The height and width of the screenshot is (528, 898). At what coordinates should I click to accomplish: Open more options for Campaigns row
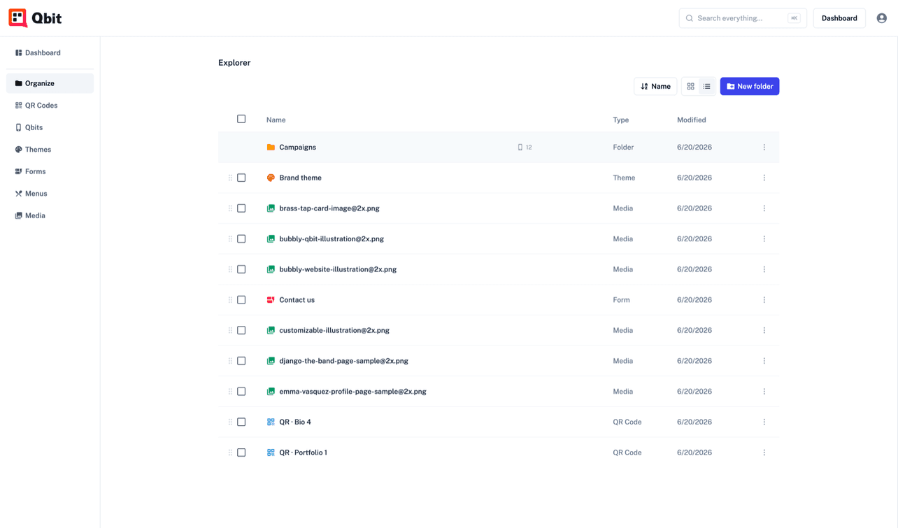pos(764,148)
